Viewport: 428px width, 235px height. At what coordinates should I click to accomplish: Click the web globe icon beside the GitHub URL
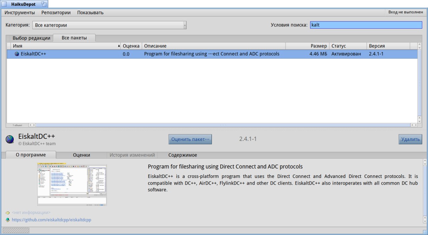click(x=8, y=220)
